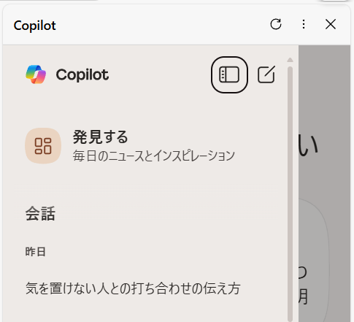
Task: Open the three-dot more options menu
Action: (x=304, y=24)
